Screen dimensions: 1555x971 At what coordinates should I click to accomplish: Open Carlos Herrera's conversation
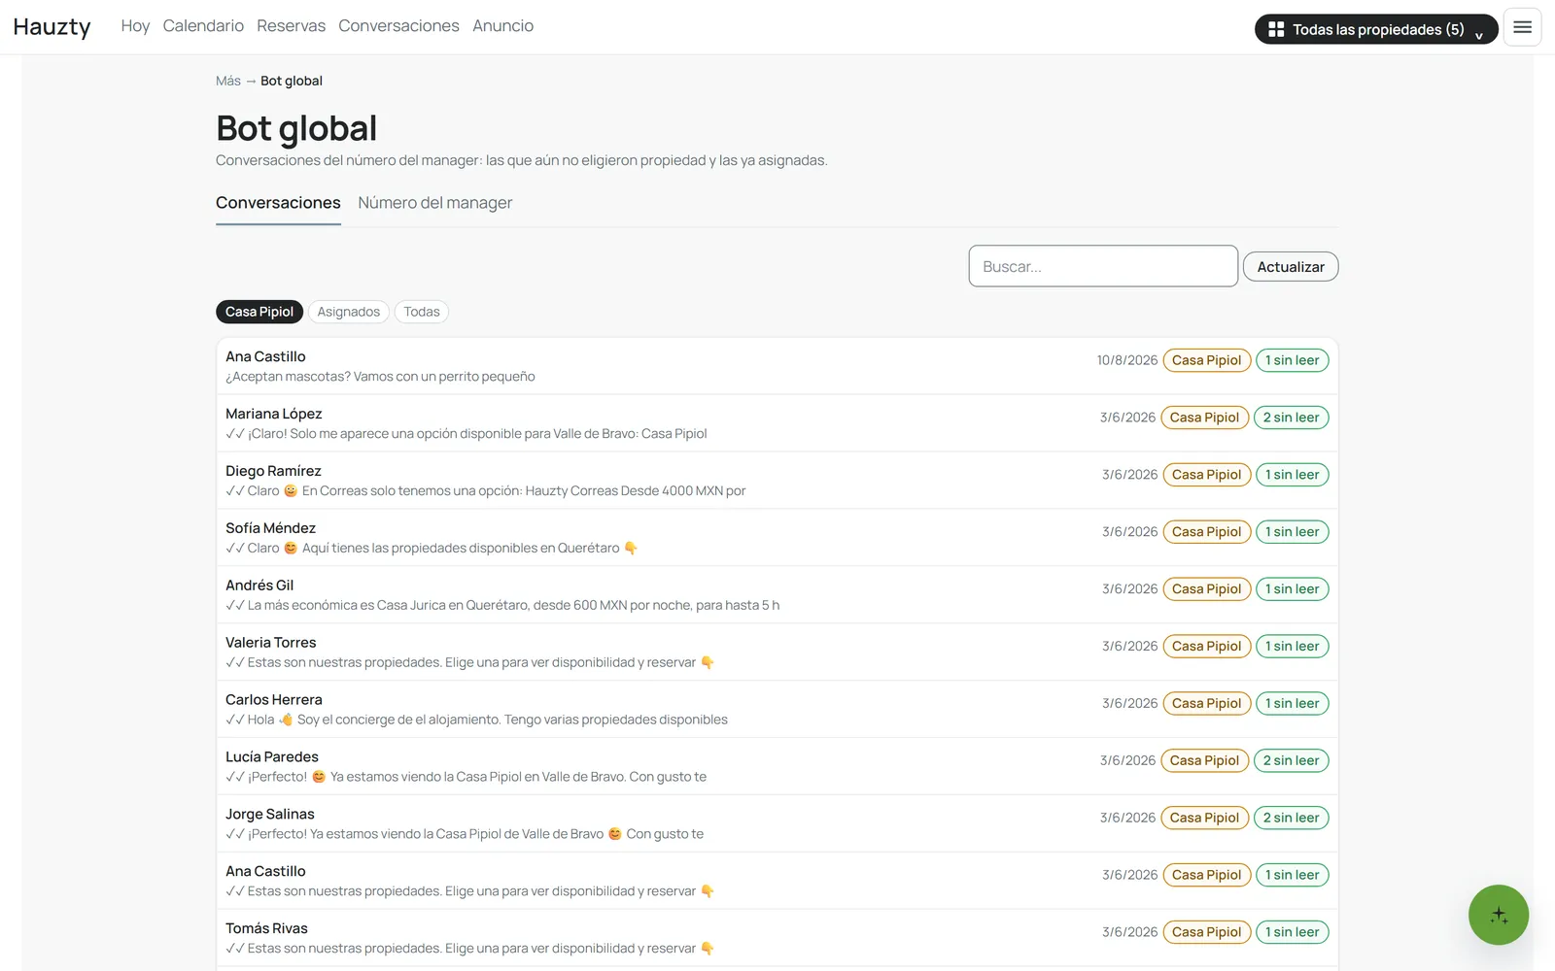(x=777, y=710)
